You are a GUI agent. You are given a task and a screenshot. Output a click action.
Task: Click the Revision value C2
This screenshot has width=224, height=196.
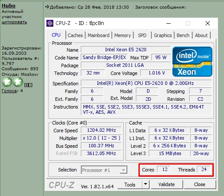[x=200, y=99]
